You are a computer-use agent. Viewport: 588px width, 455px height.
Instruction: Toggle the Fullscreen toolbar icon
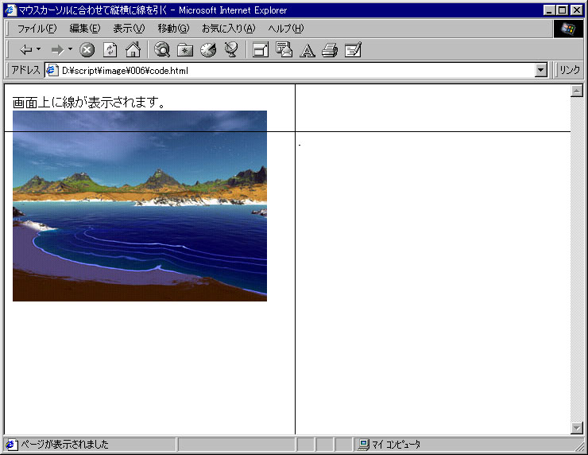(x=261, y=50)
